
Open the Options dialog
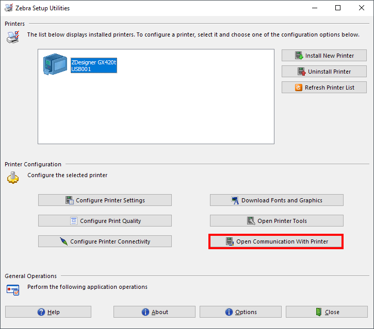(x=240, y=312)
